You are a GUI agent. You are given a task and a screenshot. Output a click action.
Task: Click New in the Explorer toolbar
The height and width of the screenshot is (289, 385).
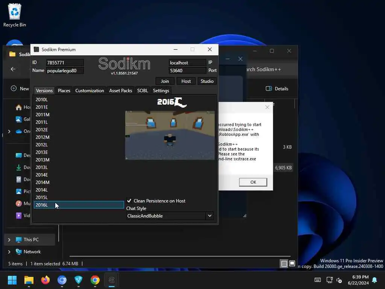click(20, 88)
